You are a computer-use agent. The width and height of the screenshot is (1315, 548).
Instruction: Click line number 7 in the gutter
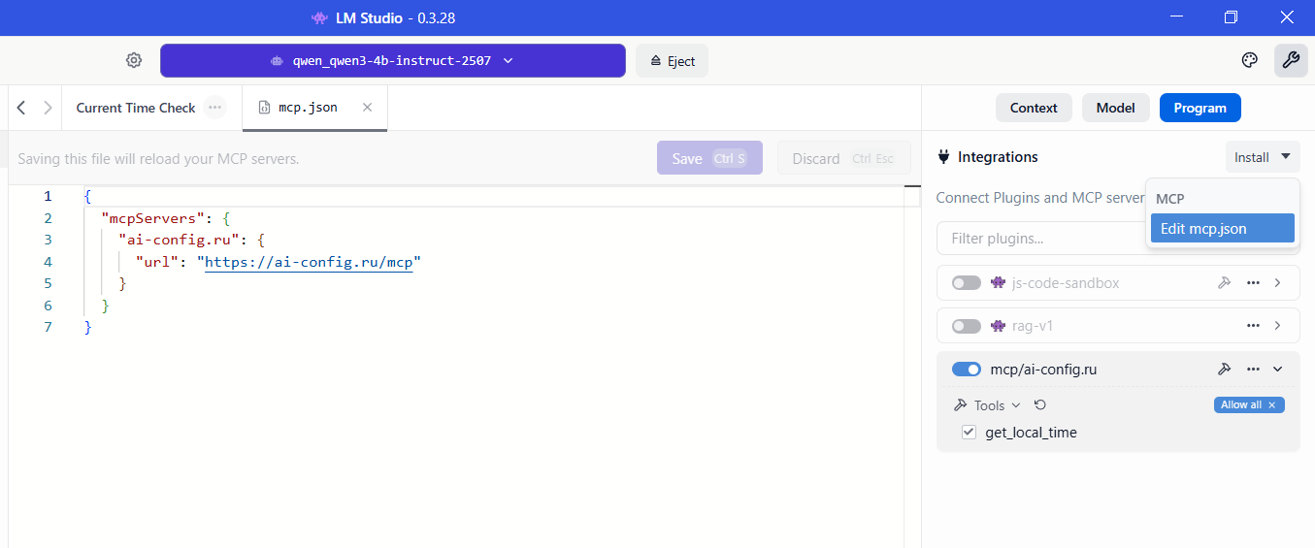pyautogui.click(x=48, y=328)
